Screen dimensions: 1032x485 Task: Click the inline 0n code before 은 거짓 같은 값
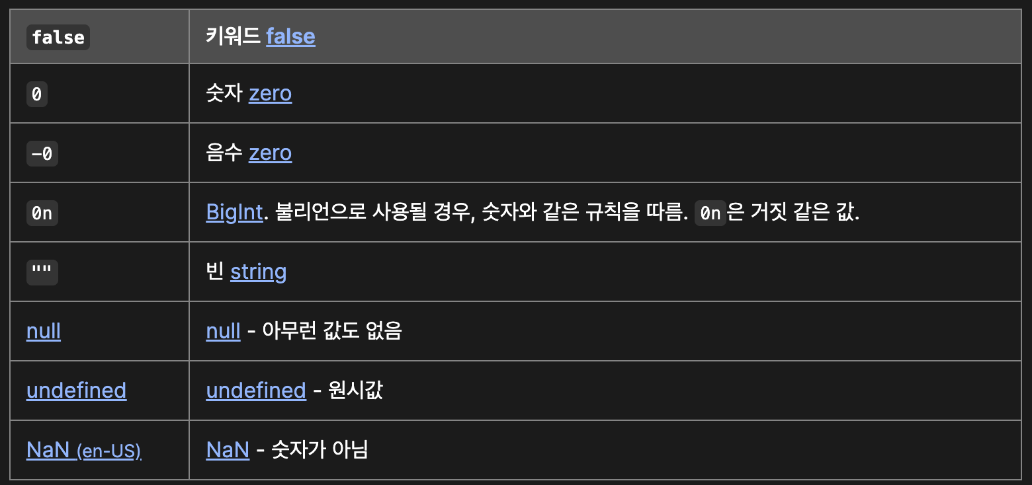point(710,213)
